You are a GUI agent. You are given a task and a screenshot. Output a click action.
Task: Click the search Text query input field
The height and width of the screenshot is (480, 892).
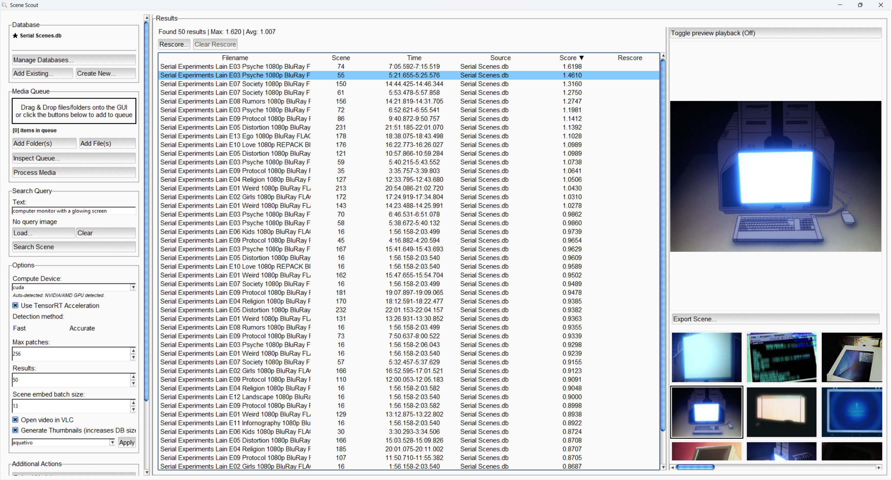pos(74,211)
